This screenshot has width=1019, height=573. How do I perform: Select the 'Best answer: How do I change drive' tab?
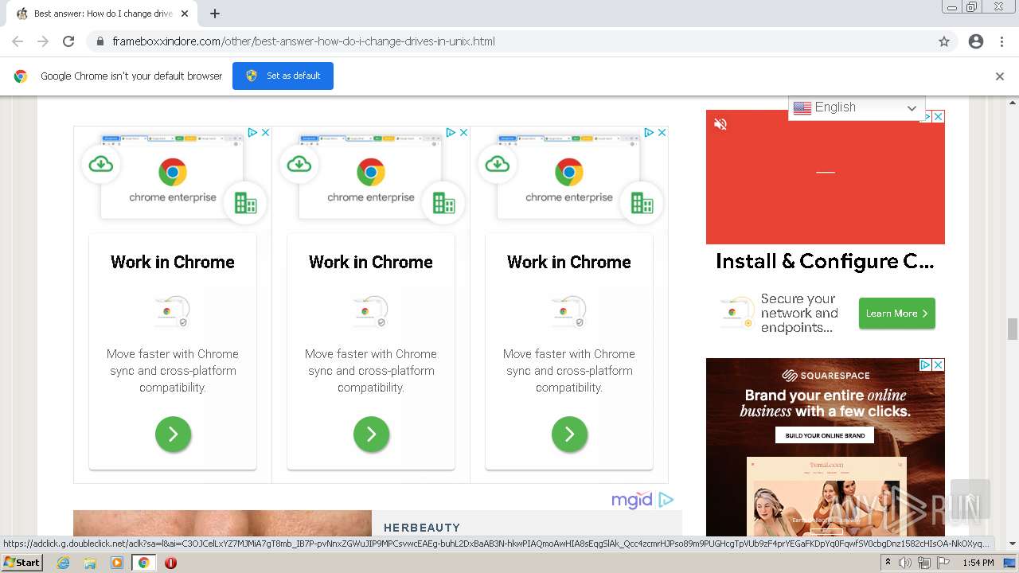[x=103, y=14]
